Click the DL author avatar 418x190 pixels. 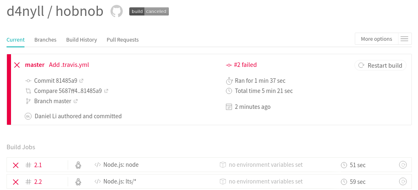[28, 116]
